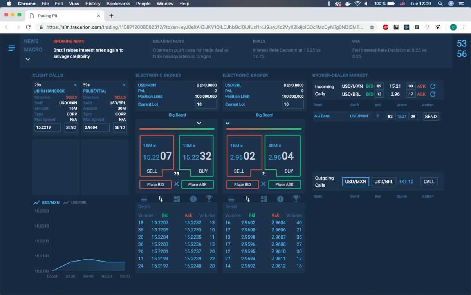Select grid view icon in USD/MXN broker

tap(177, 199)
